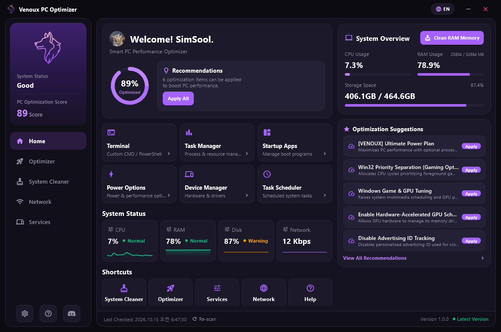Click the Task Manager bar chart icon
The height and width of the screenshot is (332, 501).
pyautogui.click(x=189, y=132)
